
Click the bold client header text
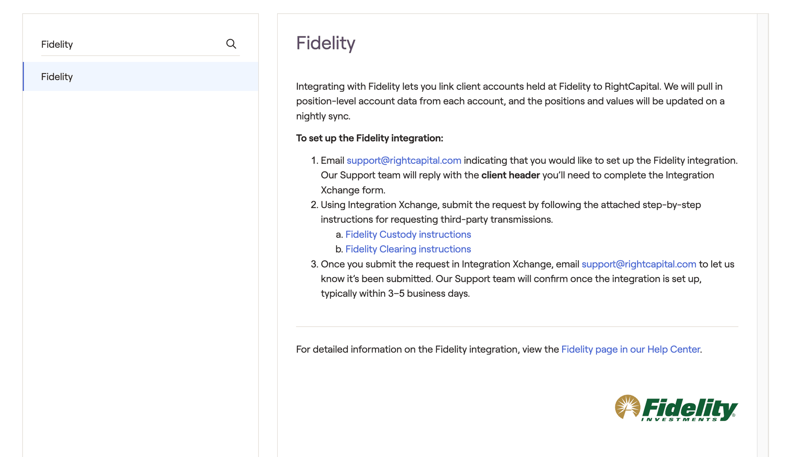pyautogui.click(x=510, y=175)
